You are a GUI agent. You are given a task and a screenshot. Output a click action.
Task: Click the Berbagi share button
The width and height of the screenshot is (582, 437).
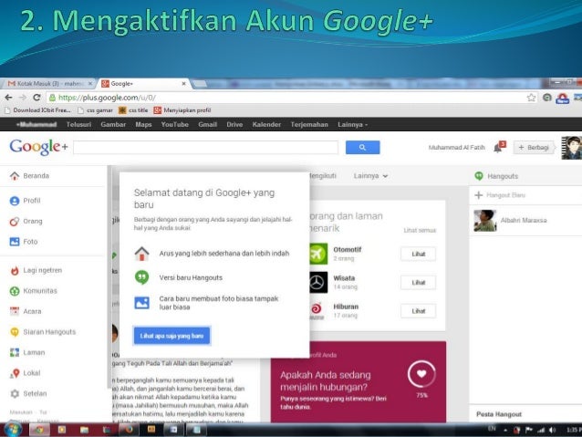pyautogui.click(x=535, y=148)
